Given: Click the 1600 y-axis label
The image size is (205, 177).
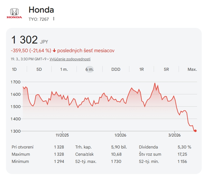Looking at the screenshot, I should [x=16, y=94].
